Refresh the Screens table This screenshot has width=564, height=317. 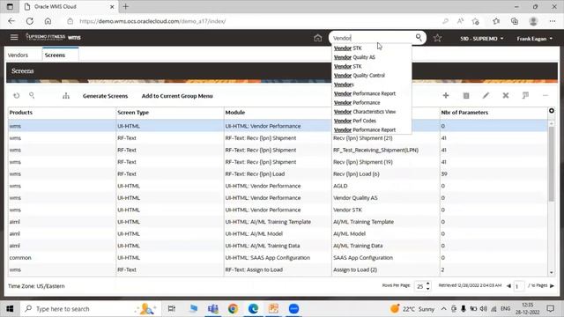[x=17, y=96]
